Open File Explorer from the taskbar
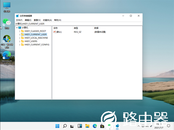The image size is (174, 130). click(x=87, y=126)
